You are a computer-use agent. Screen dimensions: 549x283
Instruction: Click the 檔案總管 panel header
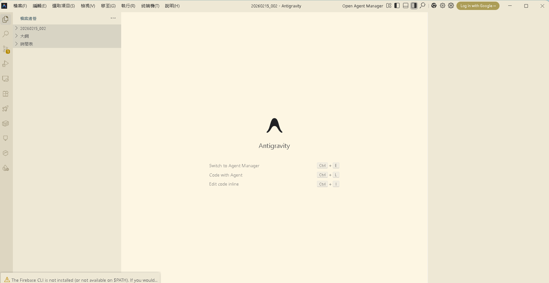28,18
